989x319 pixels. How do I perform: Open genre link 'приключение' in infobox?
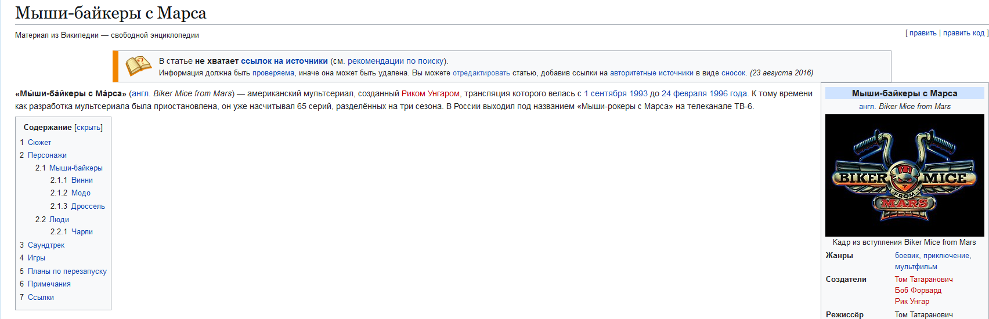[946, 256]
